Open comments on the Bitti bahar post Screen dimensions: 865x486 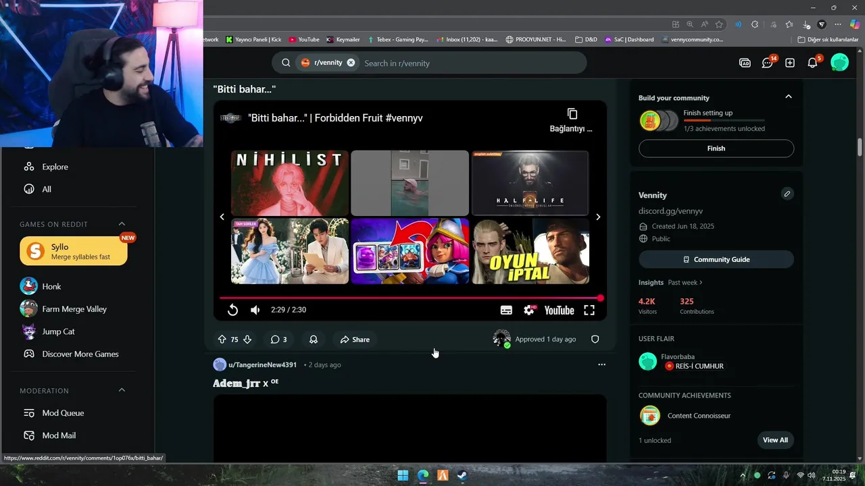point(278,340)
